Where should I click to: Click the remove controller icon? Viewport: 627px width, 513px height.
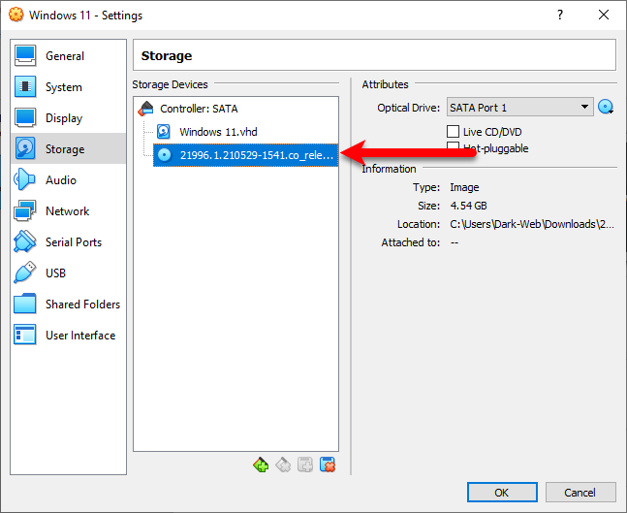click(x=283, y=465)
